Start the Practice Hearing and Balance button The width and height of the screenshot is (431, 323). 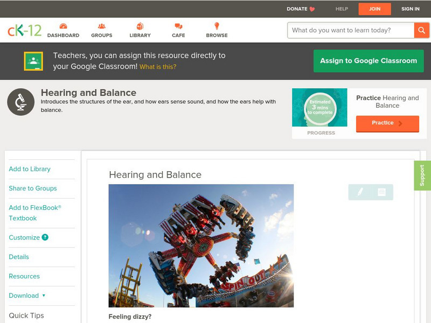click(387, 123)
